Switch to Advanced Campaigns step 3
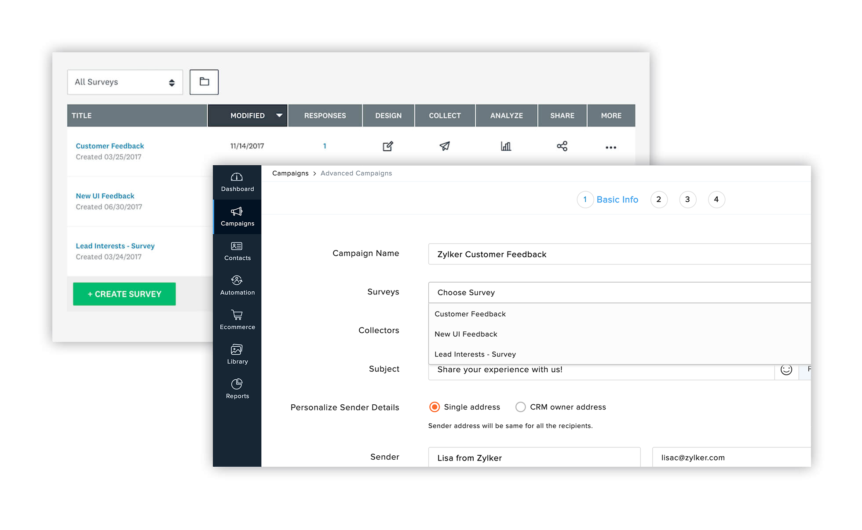This screenshot has width=862, height=530. [x=688, y=199]
